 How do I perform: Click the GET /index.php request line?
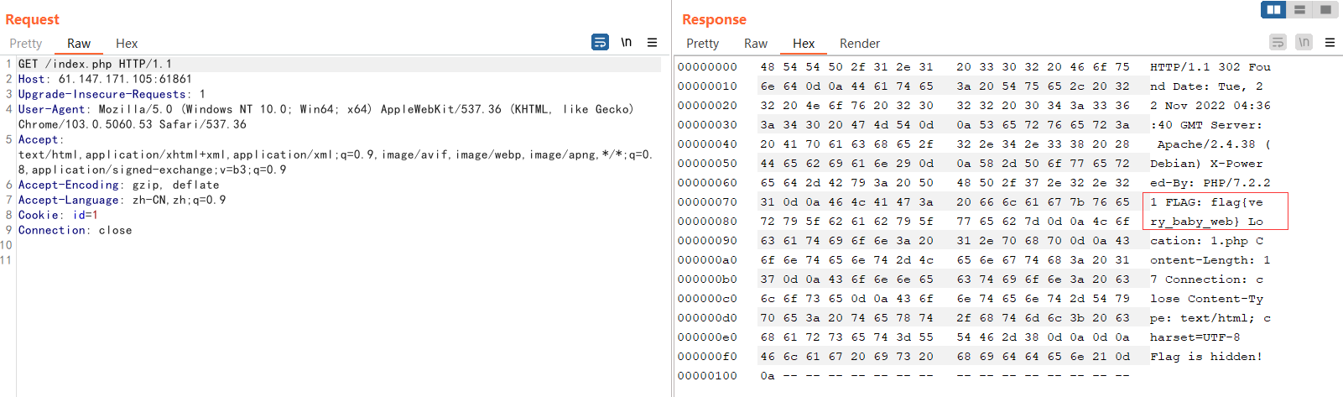(95, 64)
